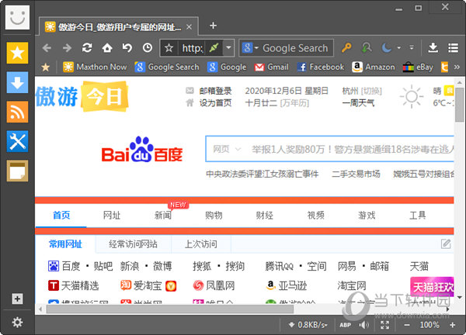The width and height of the screenshot is (466, 335).
Task: Expand the night mode options arrow
Action: coord(399,48)
